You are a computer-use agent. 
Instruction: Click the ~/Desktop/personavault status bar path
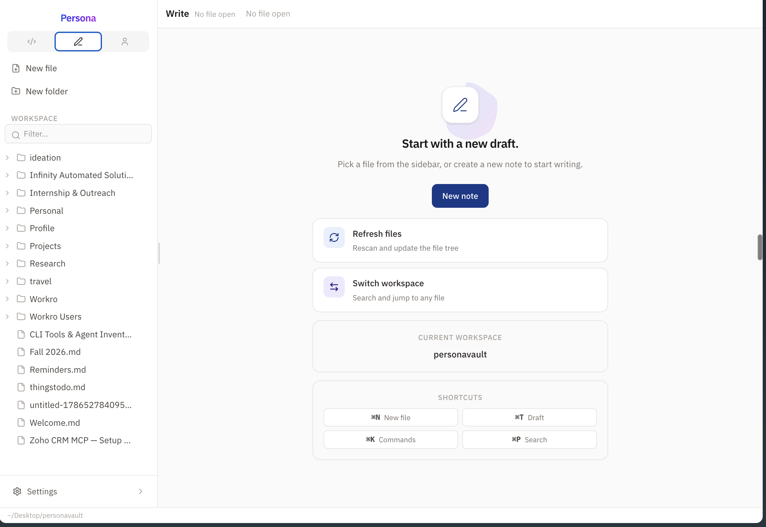click(x=45, y=515)
